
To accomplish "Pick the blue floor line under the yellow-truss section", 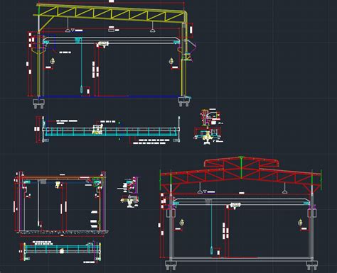I will (110, 96).
